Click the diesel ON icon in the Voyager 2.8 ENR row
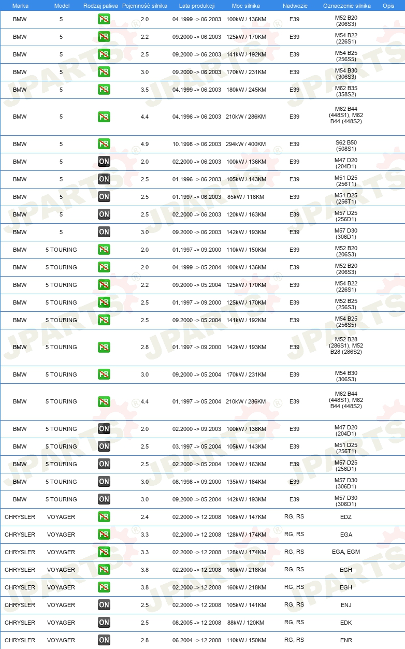This screenshot has width=405, height=649. 104,640
